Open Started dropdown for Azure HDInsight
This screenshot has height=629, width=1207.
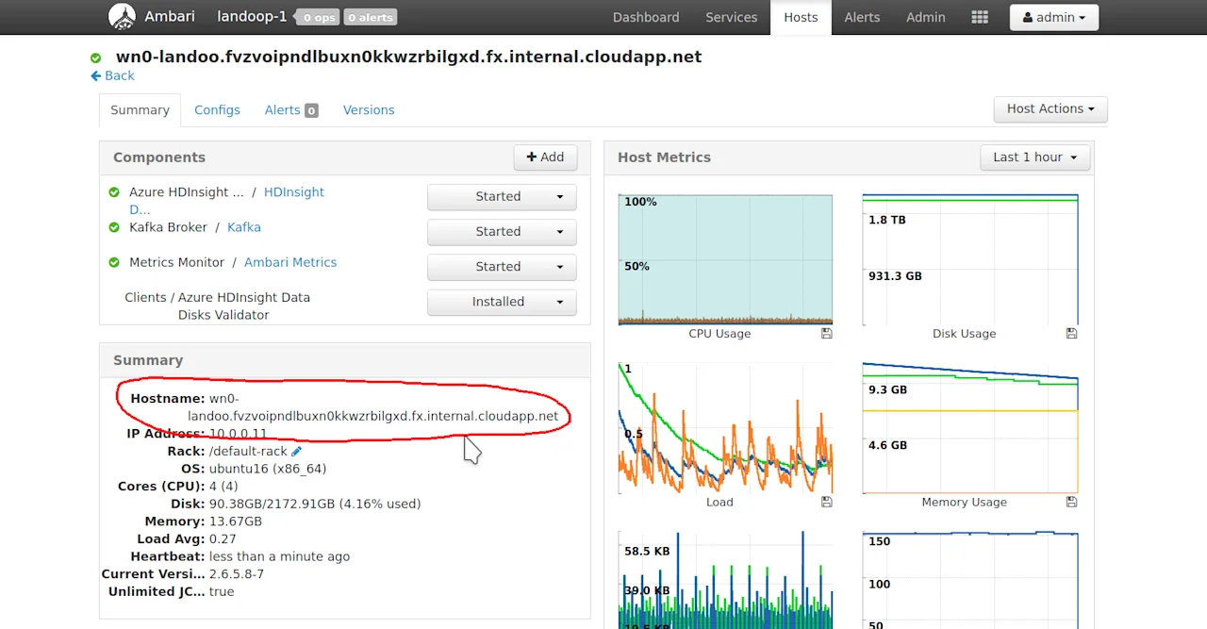click(502, 196)
